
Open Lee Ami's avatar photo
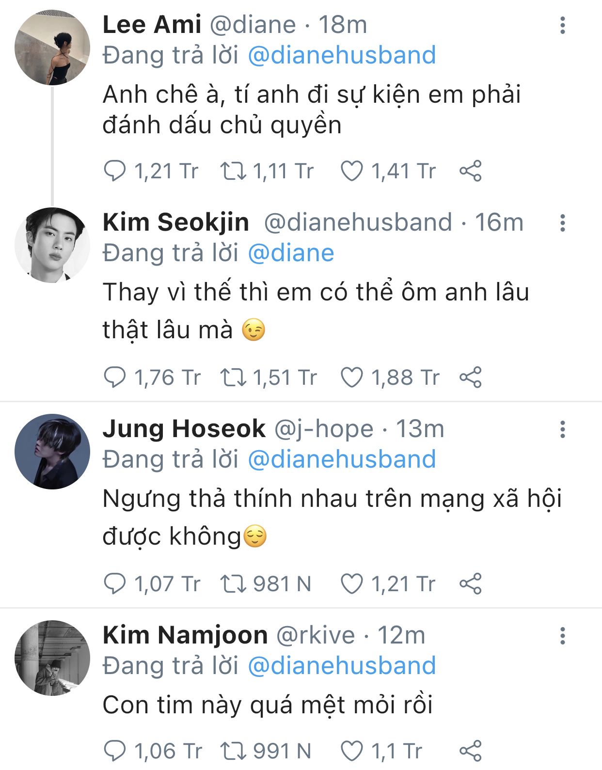coord(52,47)
